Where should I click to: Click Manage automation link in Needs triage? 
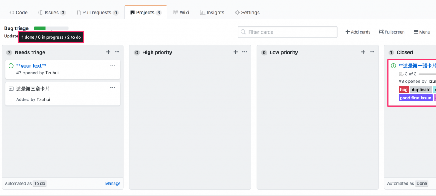click(113, 184)
